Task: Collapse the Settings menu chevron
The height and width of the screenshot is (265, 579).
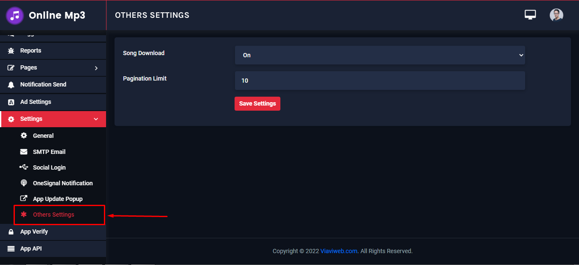Action: click(96, 119)
